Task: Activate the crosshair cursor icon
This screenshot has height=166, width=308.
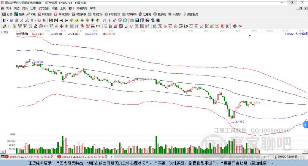Action: pos(109,20)
